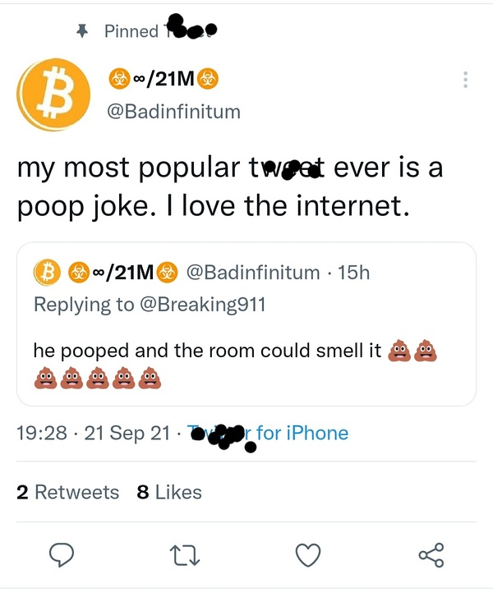View the 2 Retweets list
Viewport: 493px width, 597px height.
tap(67, 492)
